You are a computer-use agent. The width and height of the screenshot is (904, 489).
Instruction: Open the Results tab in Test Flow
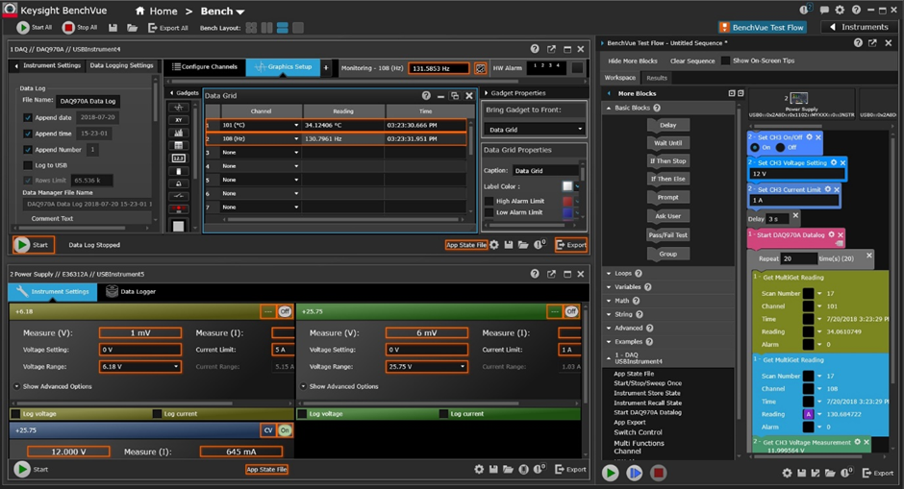click(x=657, y=78)
